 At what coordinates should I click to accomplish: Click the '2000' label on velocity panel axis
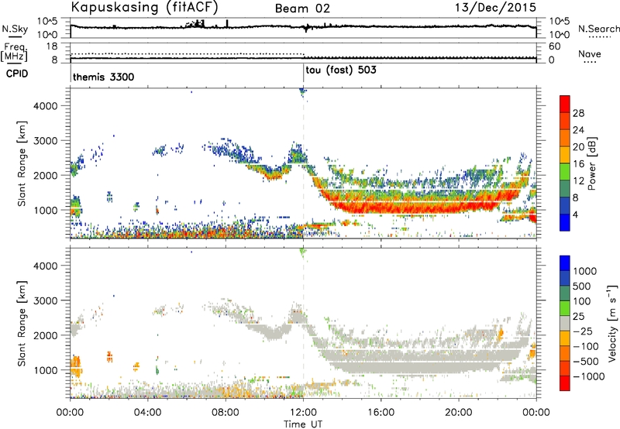click(46, 335)
